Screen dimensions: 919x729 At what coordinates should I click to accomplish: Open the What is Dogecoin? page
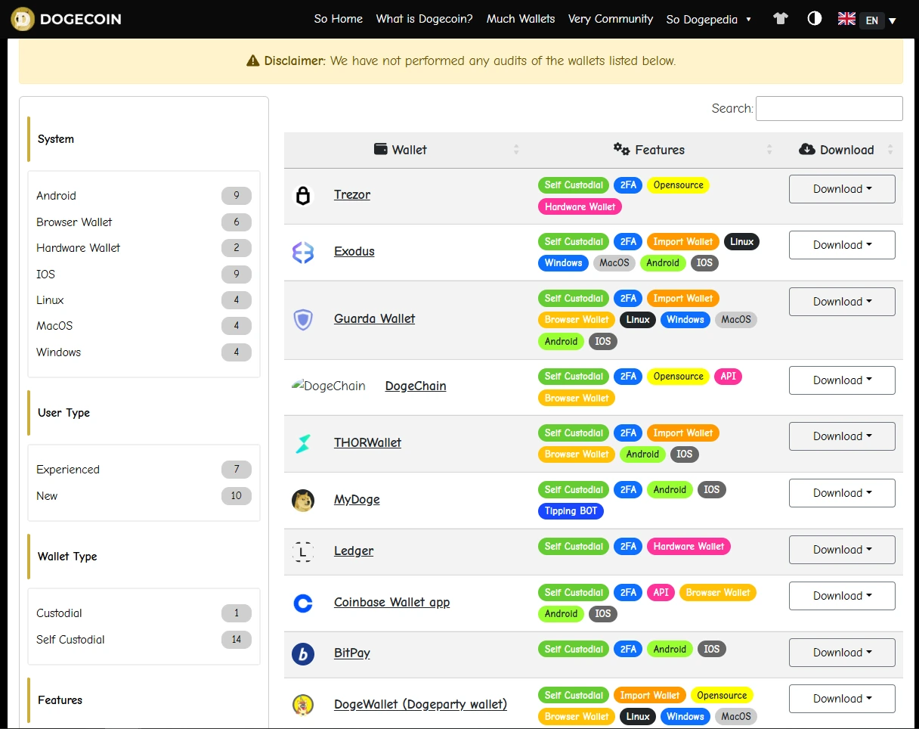(x=424, y=19)
